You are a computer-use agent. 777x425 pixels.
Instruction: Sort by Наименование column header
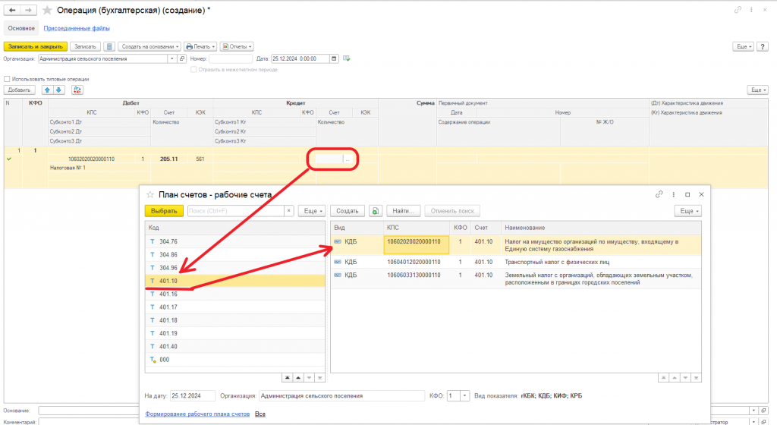(x=601, y=228)
